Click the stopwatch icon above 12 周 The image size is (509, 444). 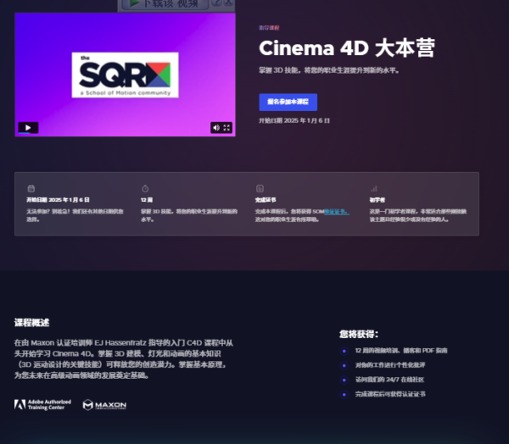[x=145, y=188]
